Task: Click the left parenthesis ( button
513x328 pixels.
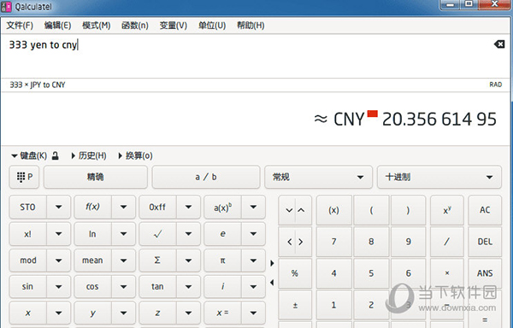Action: pyautogui.click(x=371, y=210)
